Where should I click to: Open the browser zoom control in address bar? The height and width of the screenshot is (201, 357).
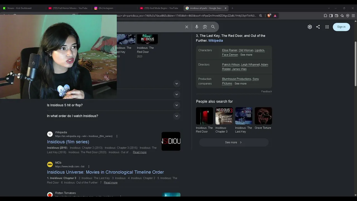pos(260,16)
